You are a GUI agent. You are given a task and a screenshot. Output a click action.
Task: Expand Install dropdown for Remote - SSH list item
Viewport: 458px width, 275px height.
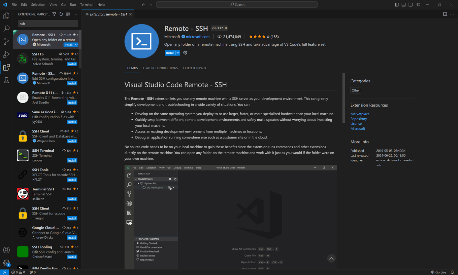76,45
